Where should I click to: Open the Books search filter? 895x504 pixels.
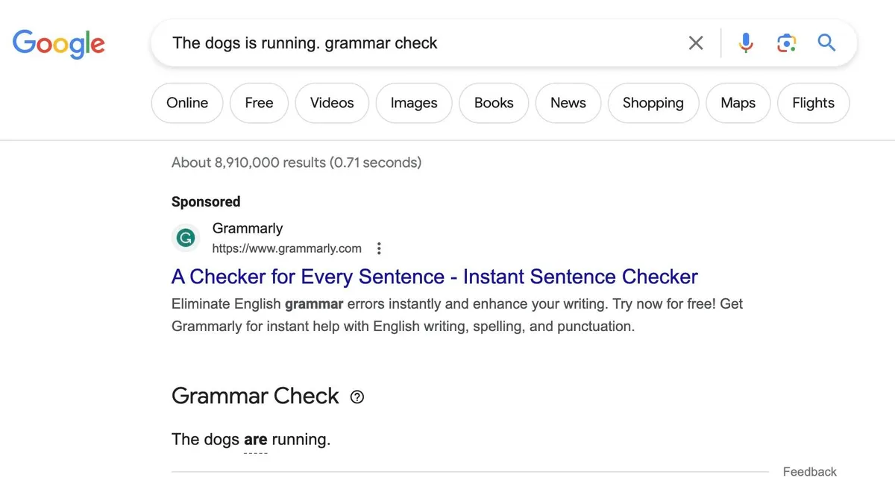tap(493, 103)
